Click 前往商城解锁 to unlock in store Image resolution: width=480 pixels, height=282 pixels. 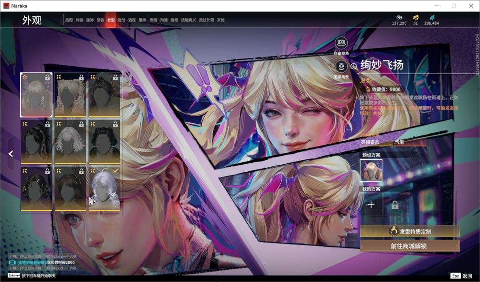[x=409, y=246]
